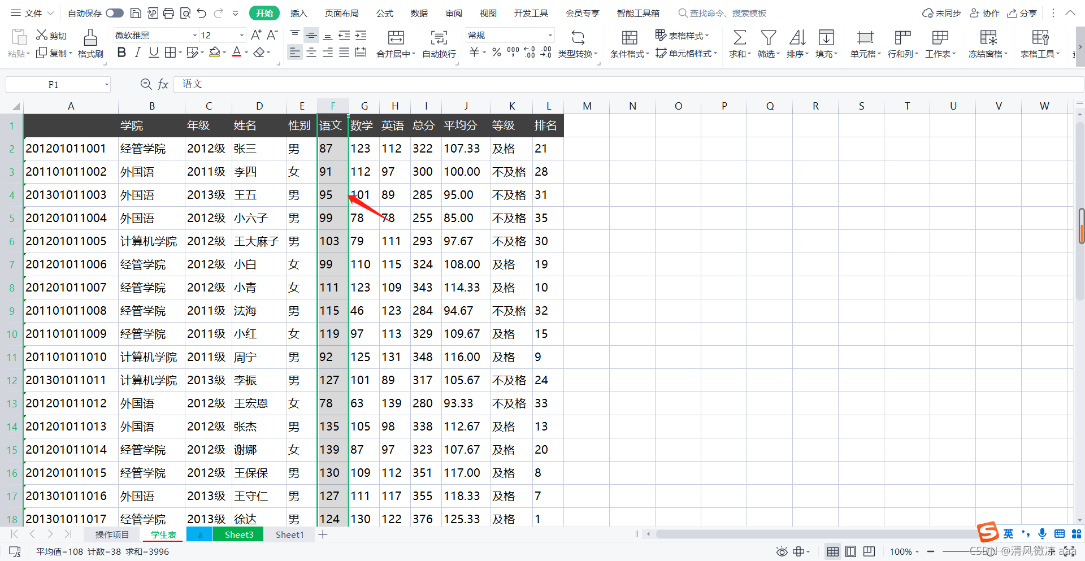Click the percent style icon

pos(497,53)
